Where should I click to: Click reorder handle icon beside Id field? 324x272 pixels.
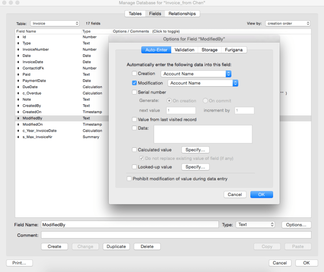(18, 37)
